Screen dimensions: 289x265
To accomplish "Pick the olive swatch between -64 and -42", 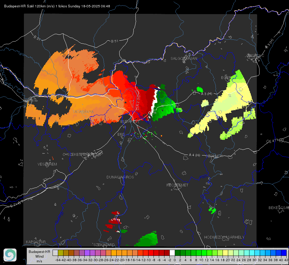I will (61, 253).
